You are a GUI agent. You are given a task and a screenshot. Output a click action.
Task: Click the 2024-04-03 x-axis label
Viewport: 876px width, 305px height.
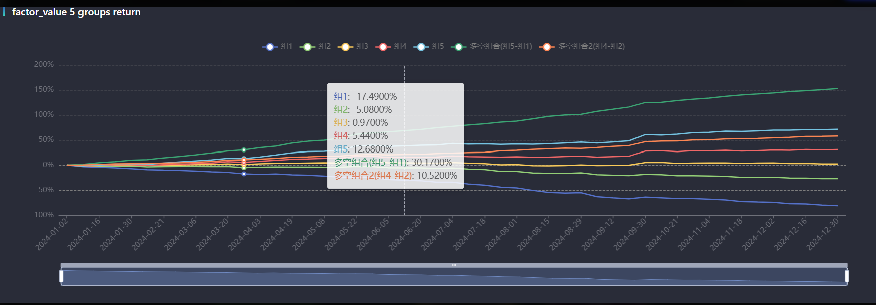pyautogui.click(x=245, y=234)
